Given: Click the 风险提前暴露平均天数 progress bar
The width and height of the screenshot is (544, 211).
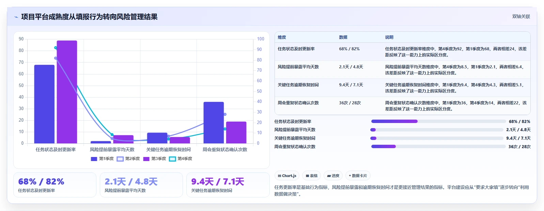Looking at the screenshot, I should click(x=437, y=130).
